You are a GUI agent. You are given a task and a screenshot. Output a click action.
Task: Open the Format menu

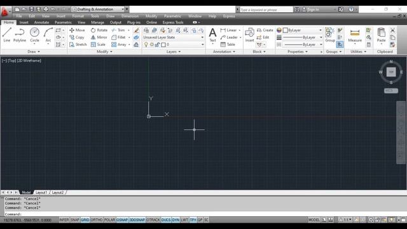pos(78,16)
